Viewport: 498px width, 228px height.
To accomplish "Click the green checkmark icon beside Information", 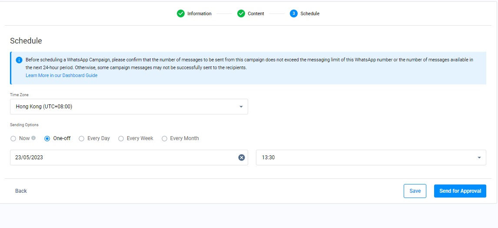I will [x=181, y=13].
